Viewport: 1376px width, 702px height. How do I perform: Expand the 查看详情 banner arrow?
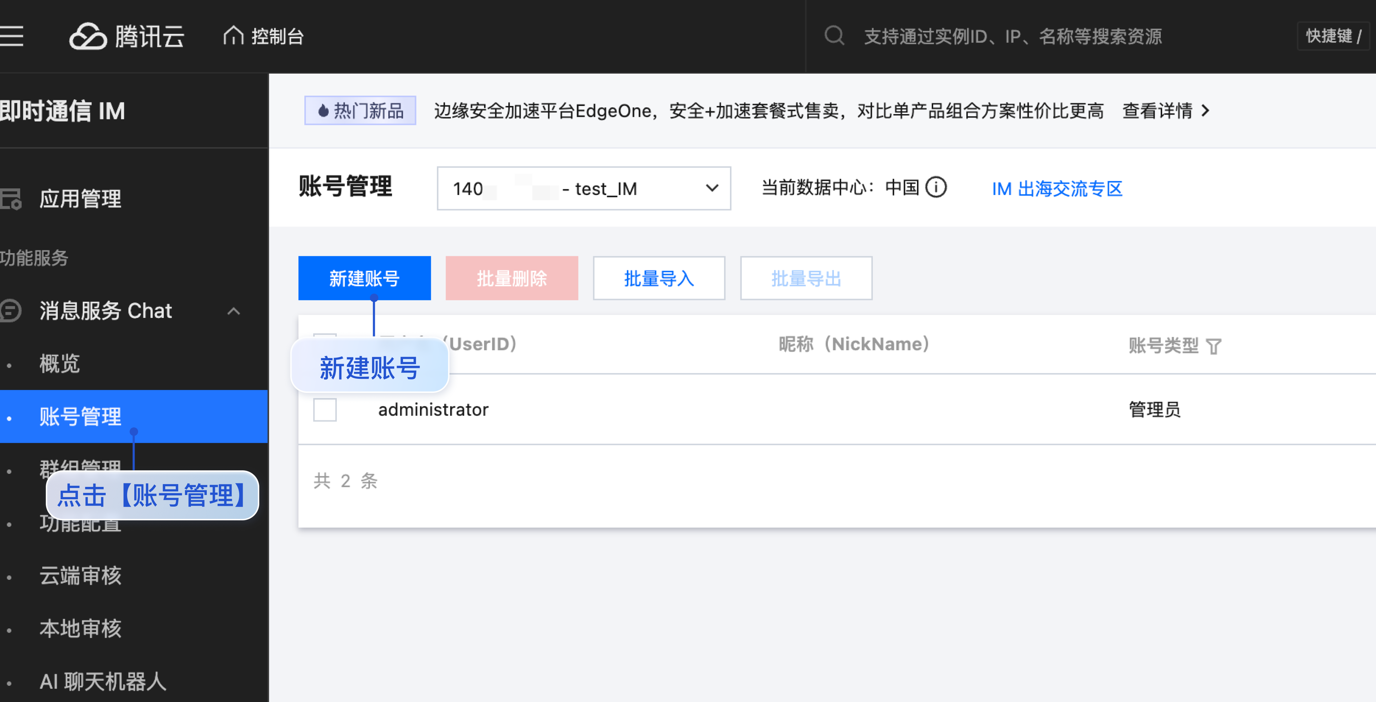1205,111
